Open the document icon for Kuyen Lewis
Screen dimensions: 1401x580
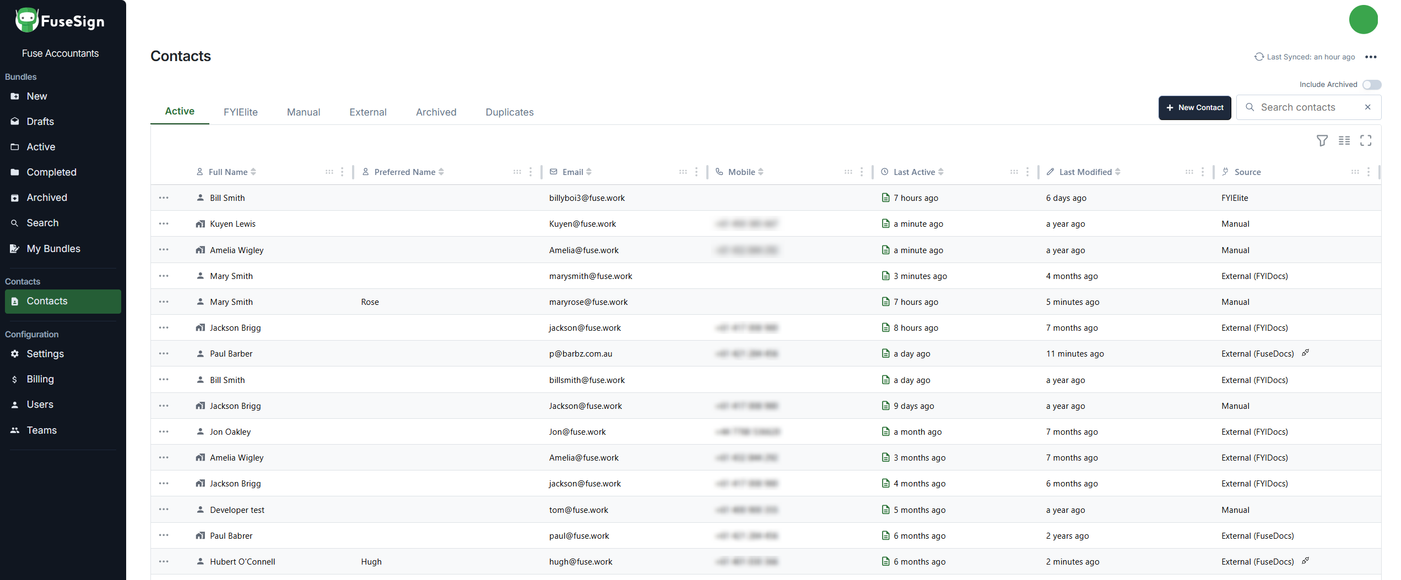click(x=885, y=223)
